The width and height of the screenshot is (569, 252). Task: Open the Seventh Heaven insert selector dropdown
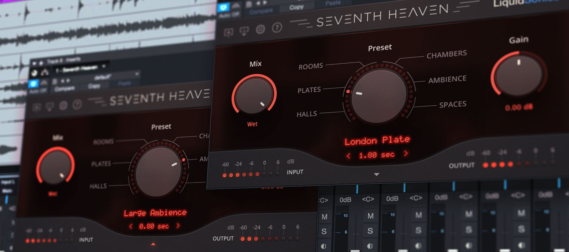pyautogui.click(x=103, y=66)
